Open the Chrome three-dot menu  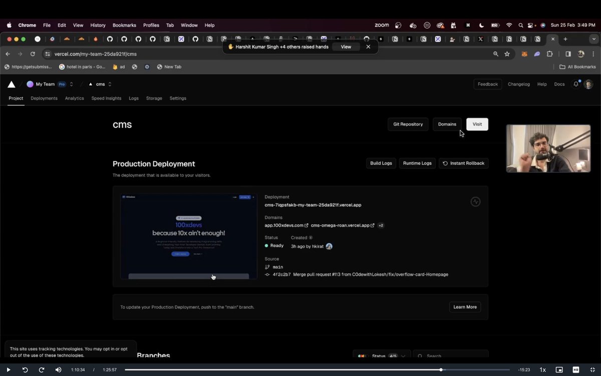[593, 54]
